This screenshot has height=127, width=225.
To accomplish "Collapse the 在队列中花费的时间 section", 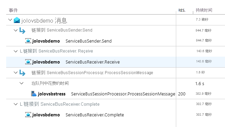I will 22,83.
